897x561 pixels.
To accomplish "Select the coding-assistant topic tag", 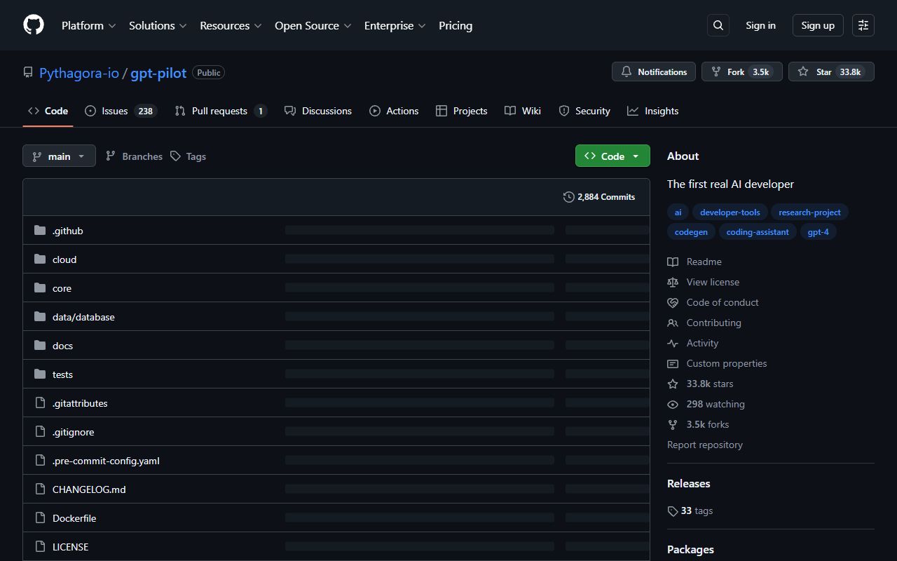I will (x=757, y=232).
